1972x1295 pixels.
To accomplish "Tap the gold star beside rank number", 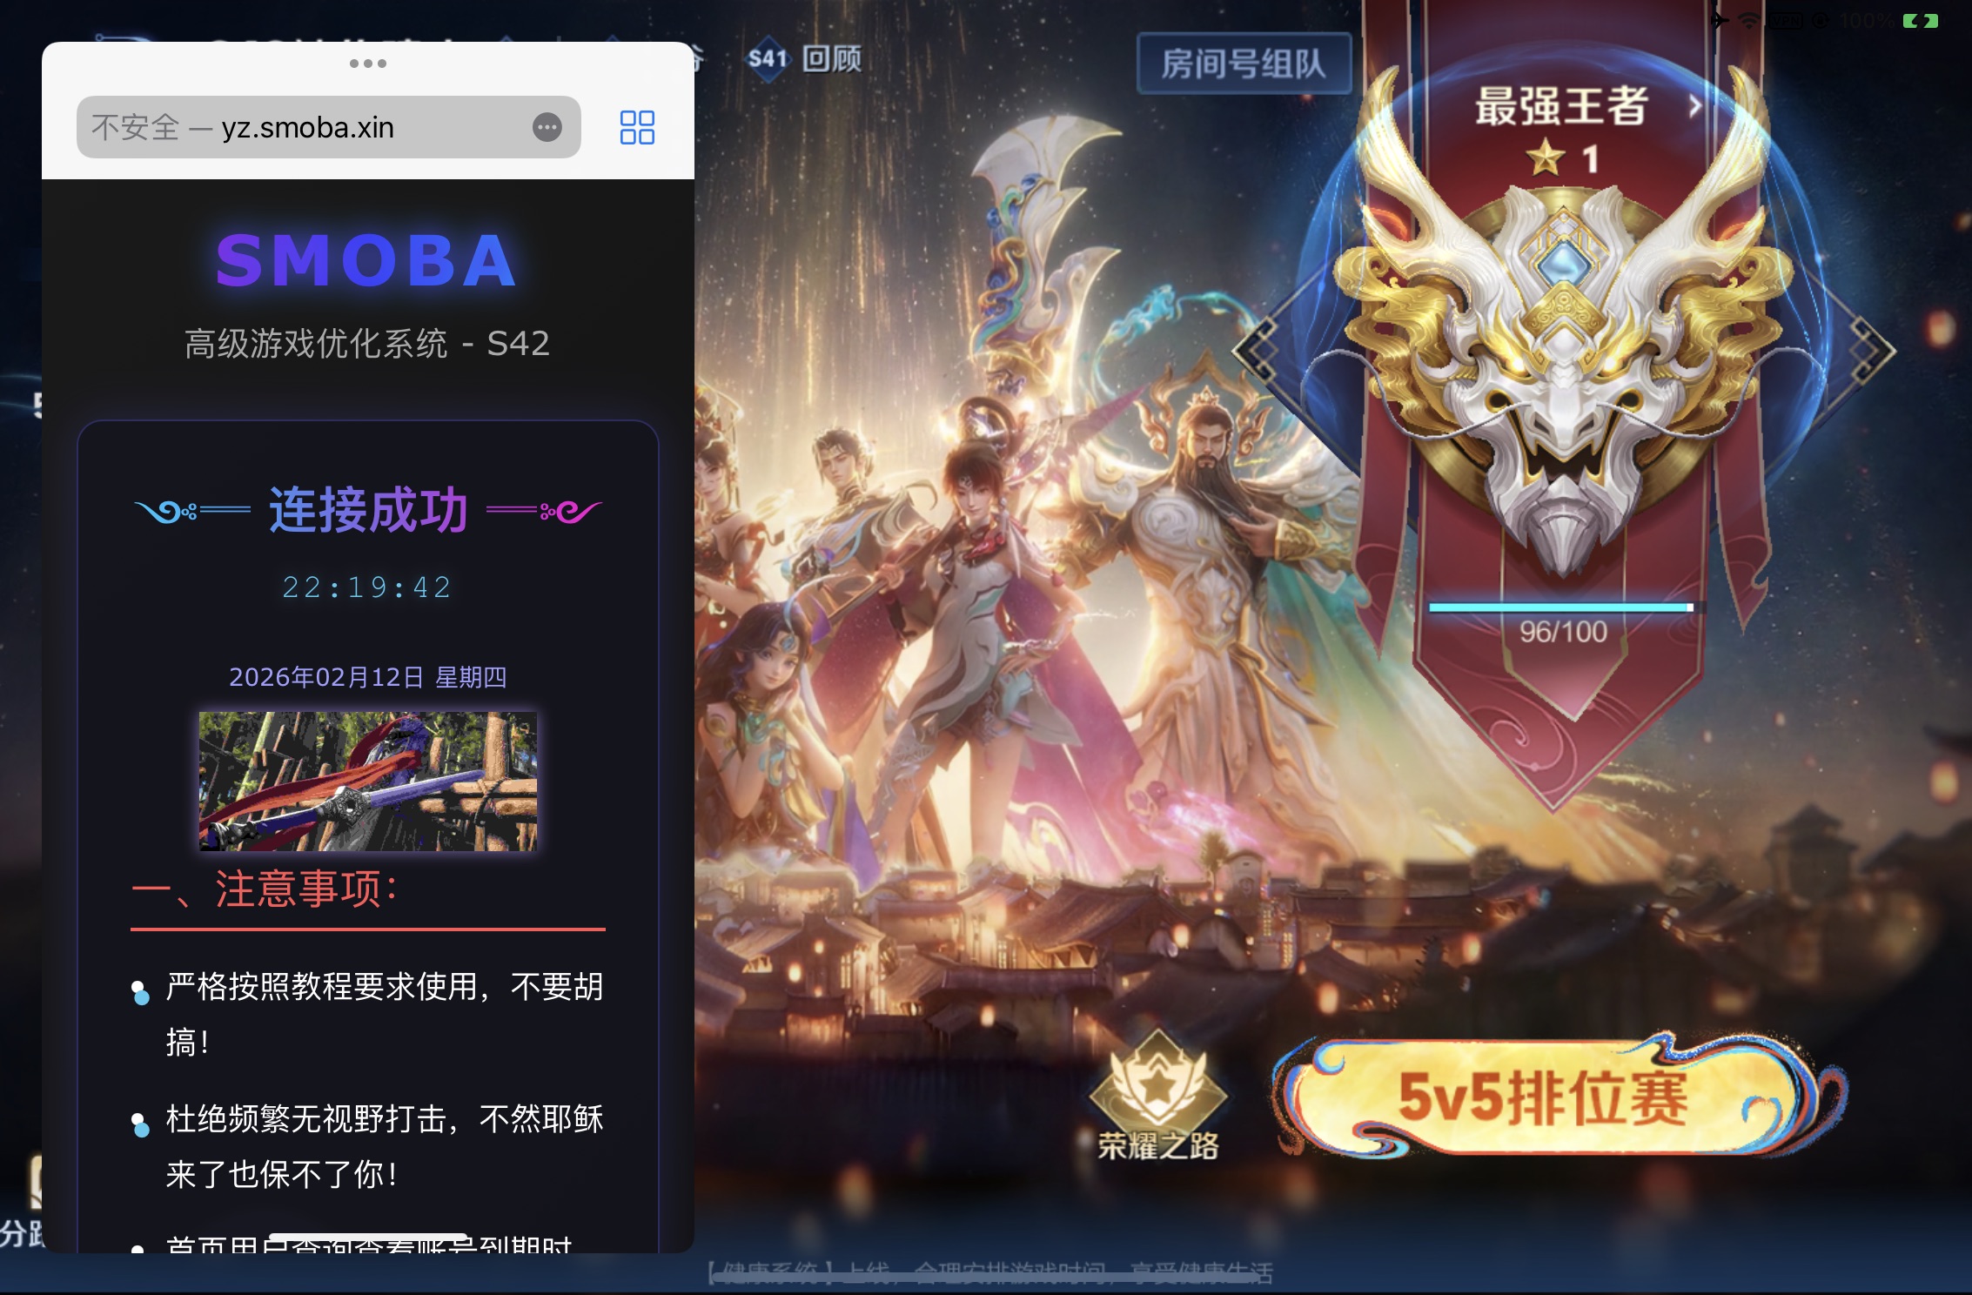I will point(1546,158).
